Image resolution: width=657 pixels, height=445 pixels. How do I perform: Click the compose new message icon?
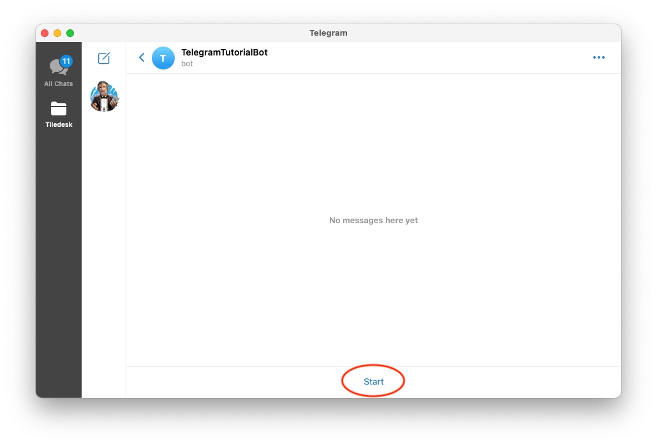pos(104,58)
